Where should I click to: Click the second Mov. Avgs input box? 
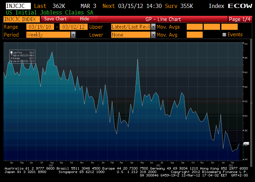212,27
